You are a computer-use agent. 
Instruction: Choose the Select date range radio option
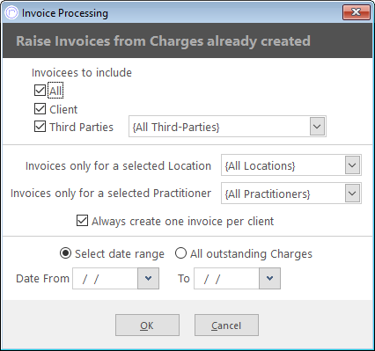click(65, 253)
